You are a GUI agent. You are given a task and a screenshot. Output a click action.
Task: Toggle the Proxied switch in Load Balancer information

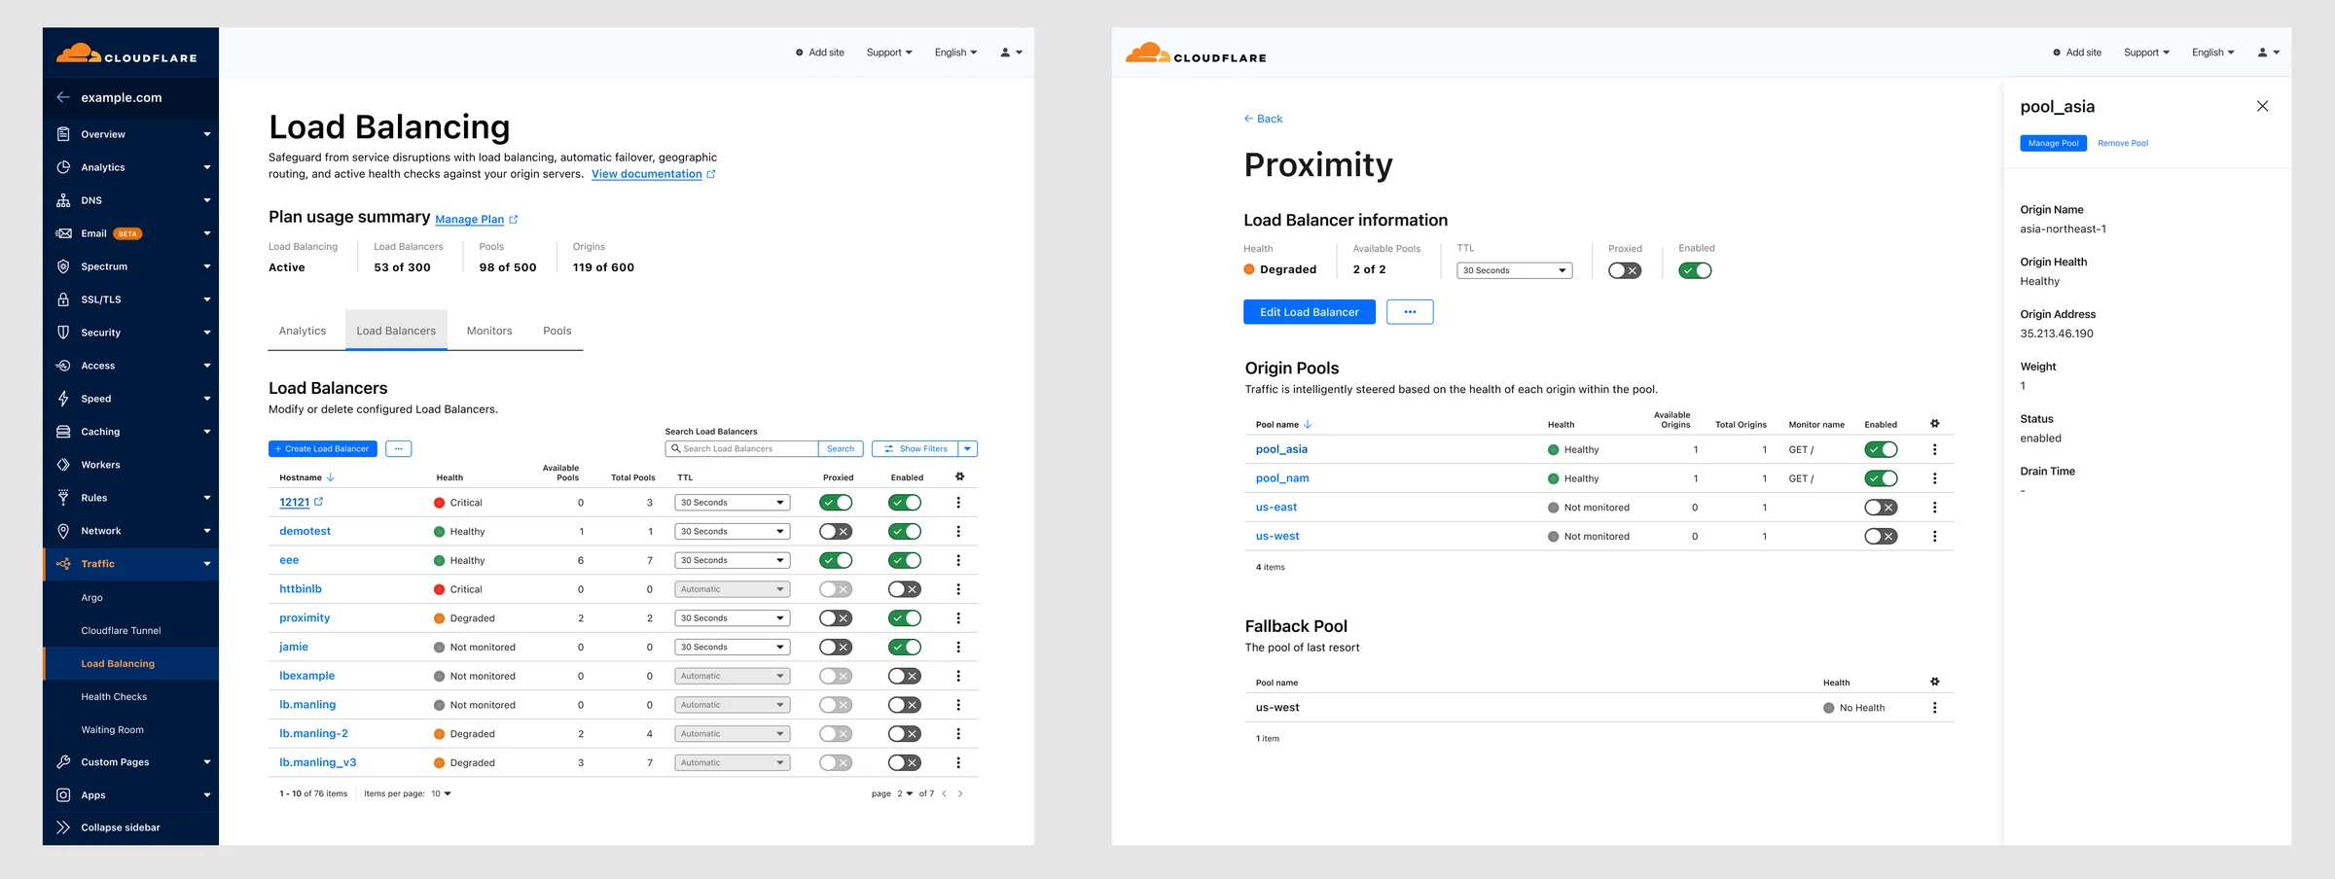[1625, 270]
